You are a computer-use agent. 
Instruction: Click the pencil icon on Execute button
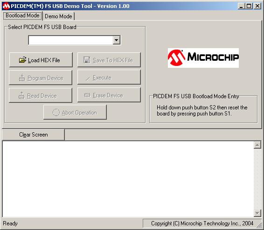pyautogui.click(x=88, y=78)
